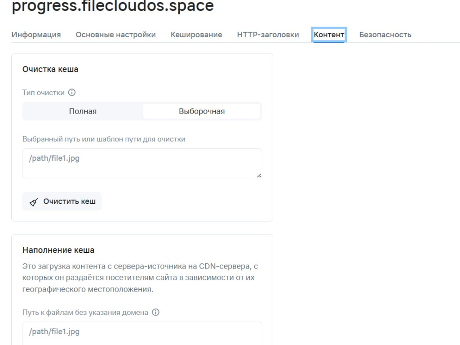Click the Наполнение кеша section heading

point(58,250)
